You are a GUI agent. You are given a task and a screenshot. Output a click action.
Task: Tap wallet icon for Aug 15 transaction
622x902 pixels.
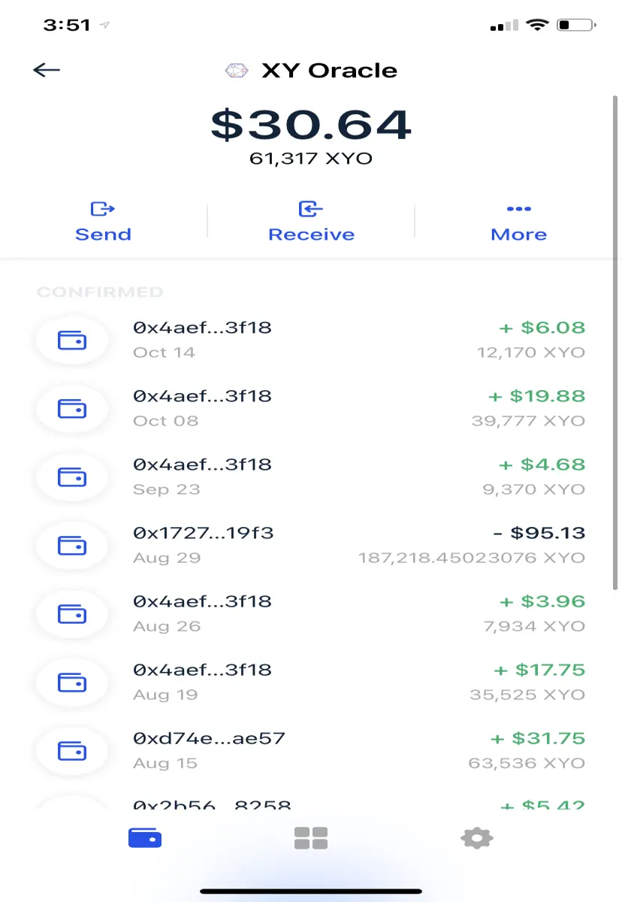pos(72,751)
